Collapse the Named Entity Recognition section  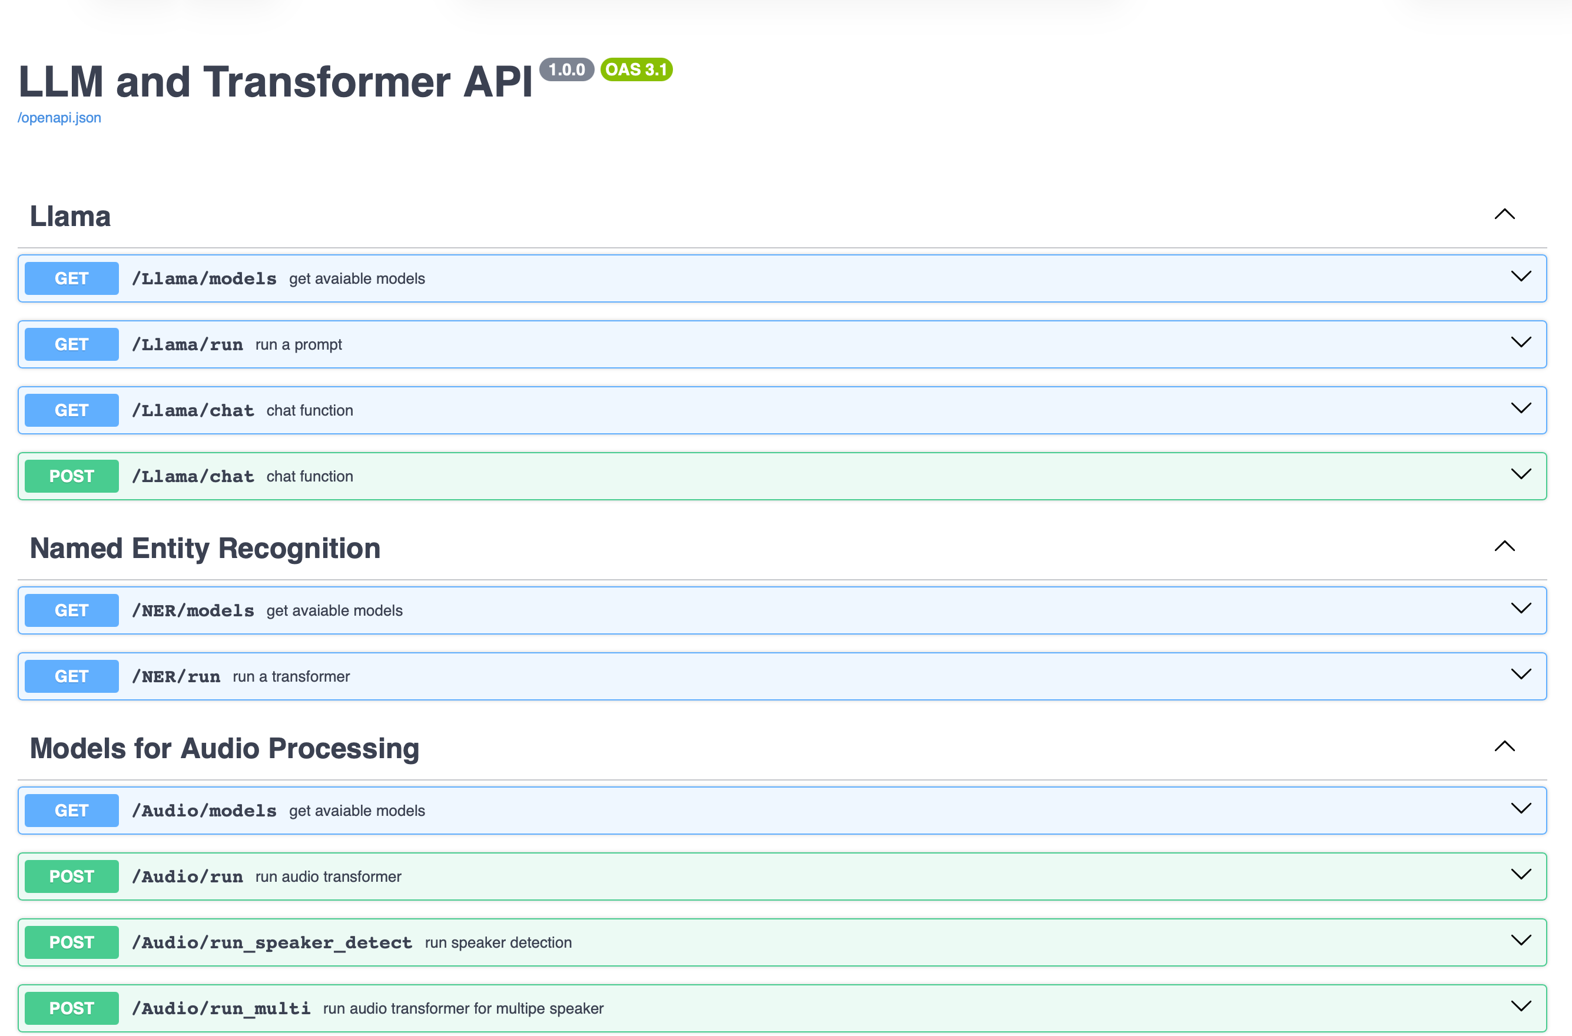point(1505,547)
